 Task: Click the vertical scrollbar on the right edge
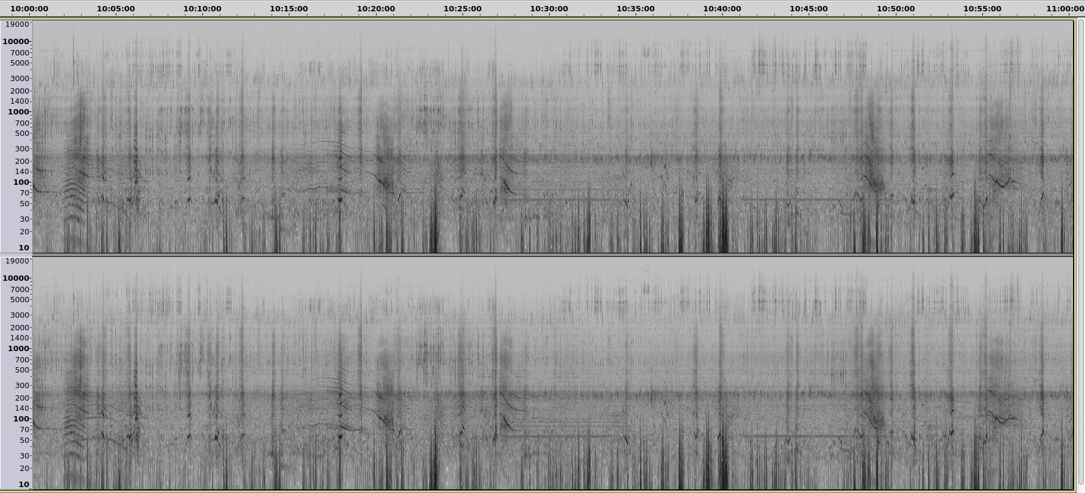1080,250
